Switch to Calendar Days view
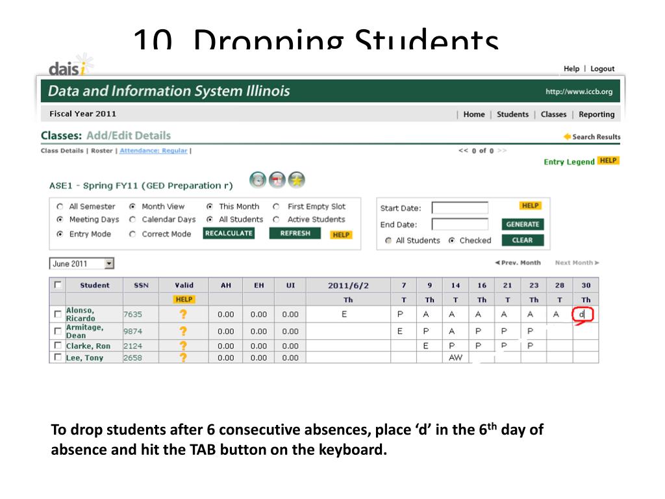This screenshot has width=665, height=499. click(x=132, y=220)
